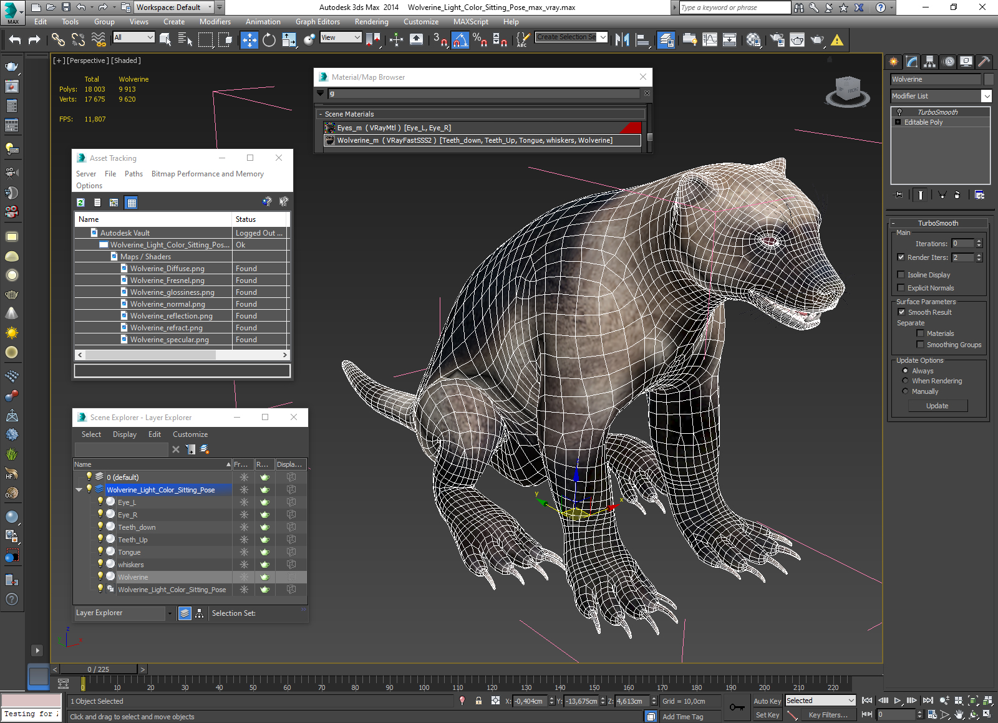
Task: Enable the Explicit Normals checkbox
Action: click(x=901, y=287)
